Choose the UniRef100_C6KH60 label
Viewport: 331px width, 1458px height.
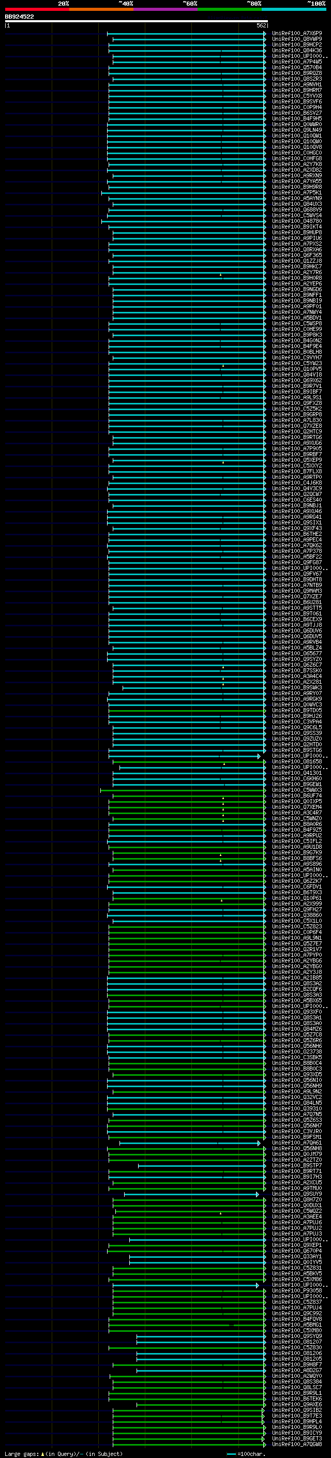[297, 779]
